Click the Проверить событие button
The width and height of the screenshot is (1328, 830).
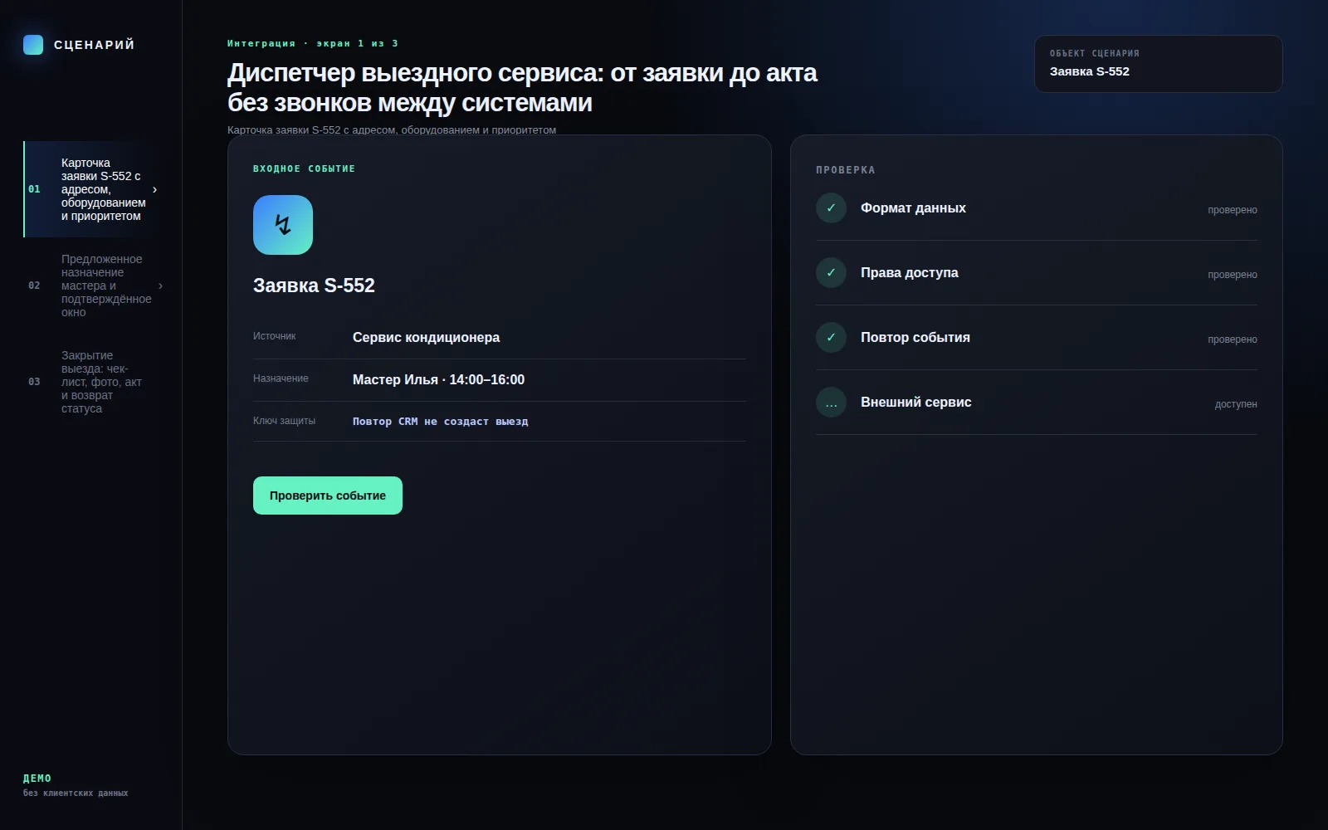328,496
